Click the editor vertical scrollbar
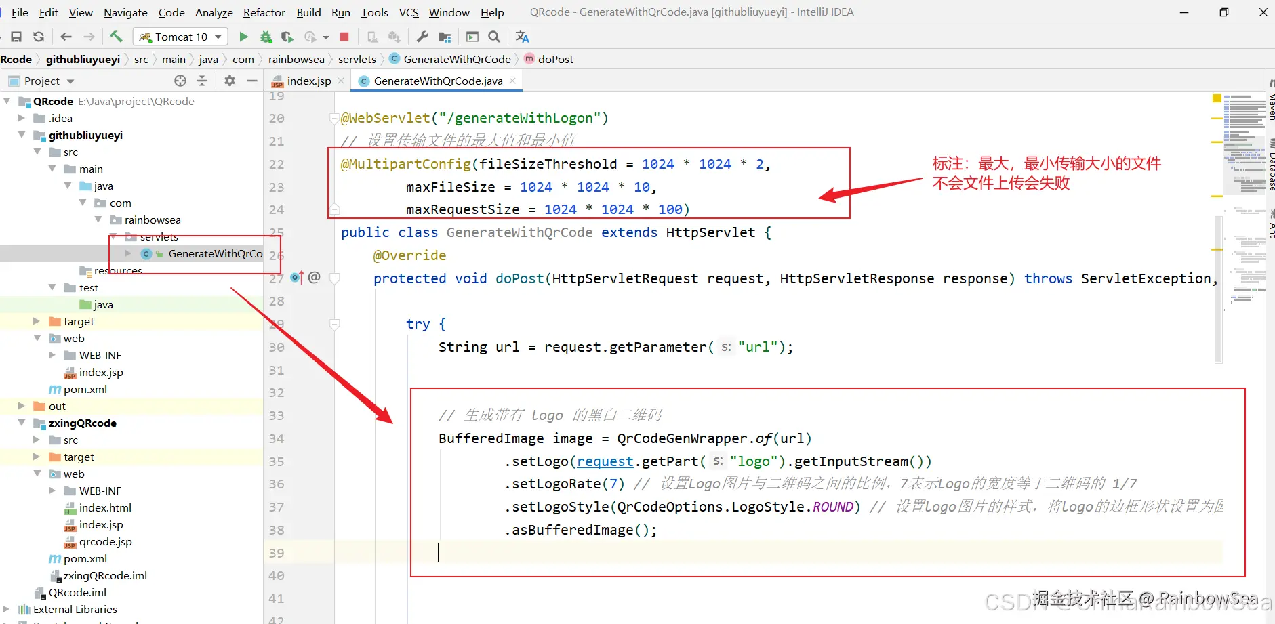This screenshot has height=624, width=1275. 1219,291
